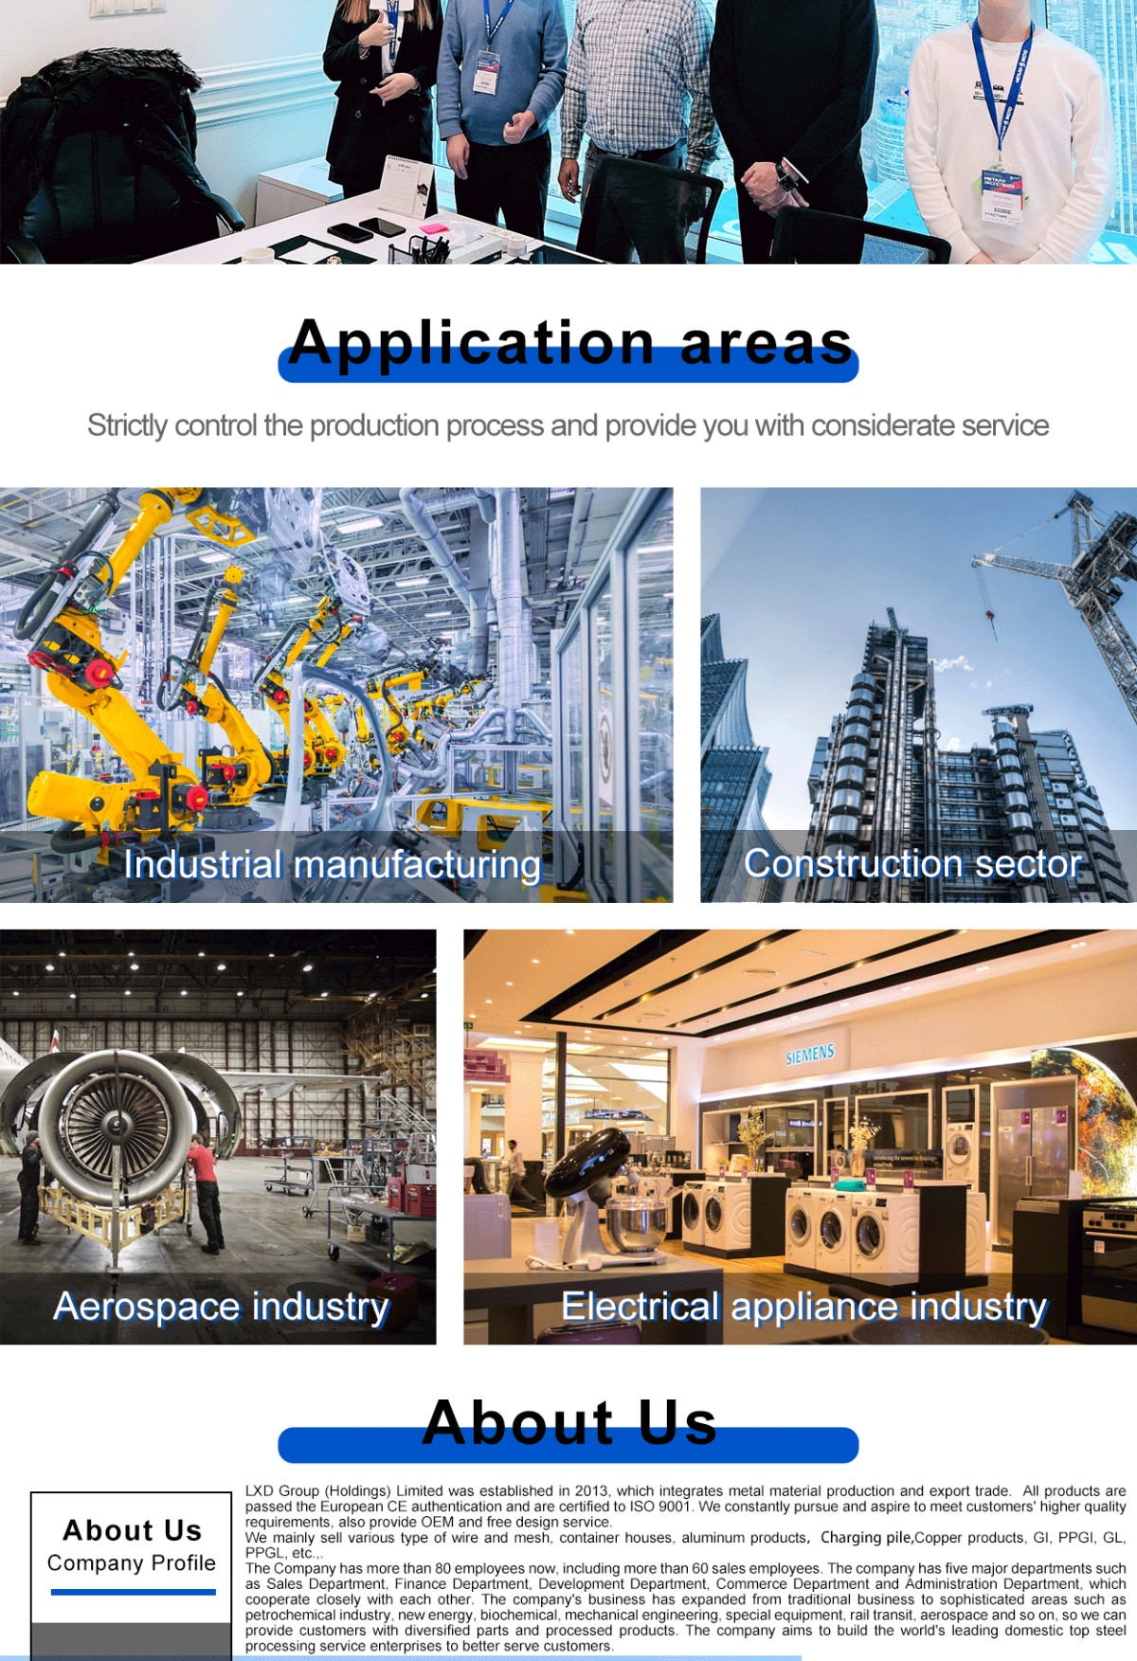The width and height of the screenshot is (1137, 1661).
Task: Click the large 'About Us' section heading
Action: click(x=568, y=1423)
